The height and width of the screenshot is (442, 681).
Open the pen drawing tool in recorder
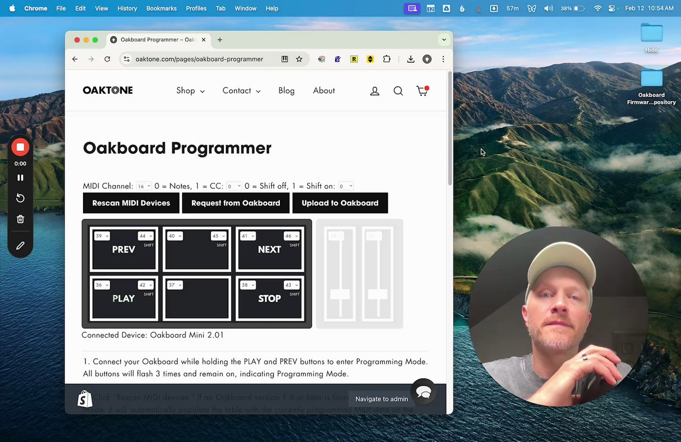[20, 246]
